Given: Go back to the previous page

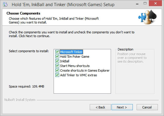Looking at the screenshot, I should [x=100, y=107].
